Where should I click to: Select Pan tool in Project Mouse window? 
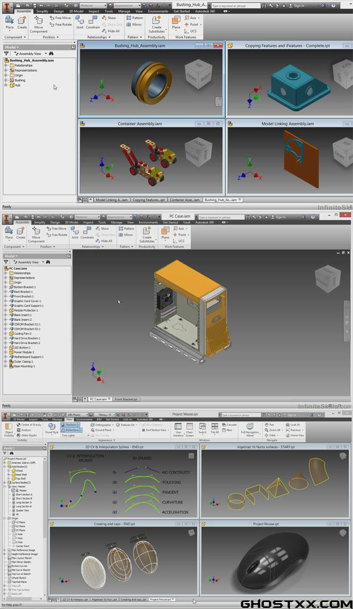pyautogui.click(x=268, y=425)
